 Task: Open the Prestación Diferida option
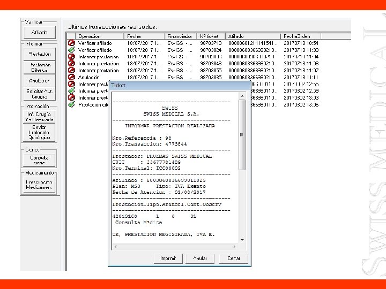pos(39,67)
